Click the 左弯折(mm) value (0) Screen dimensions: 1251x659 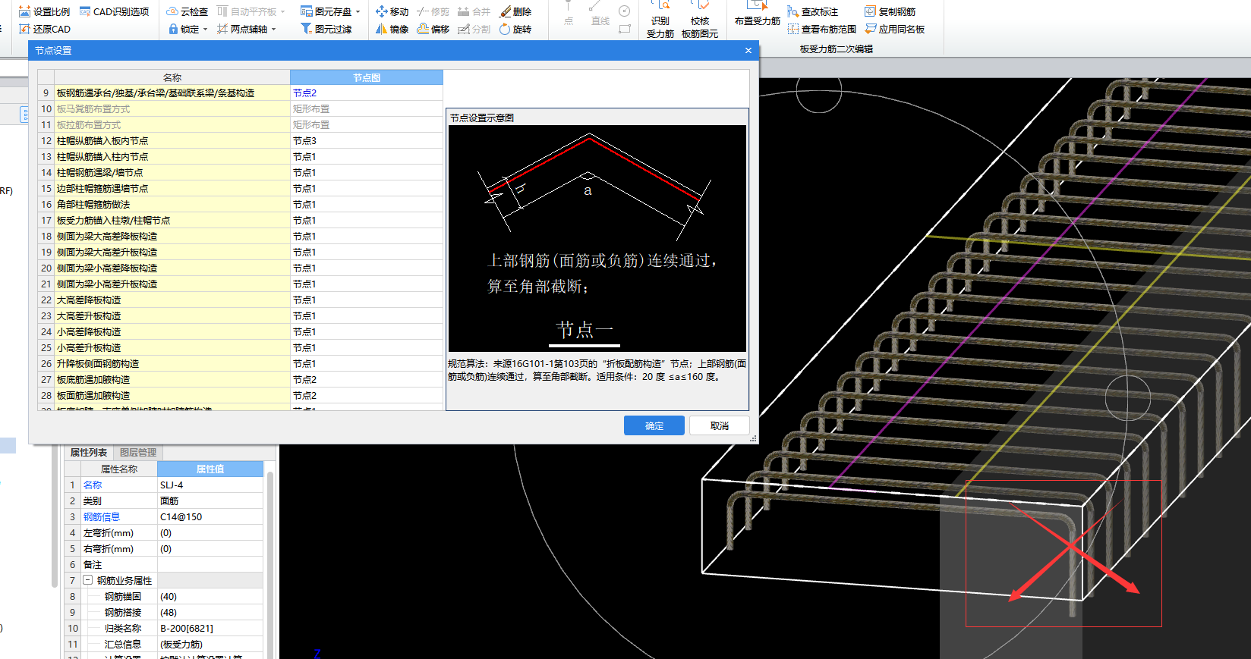(x=210, y=532)
